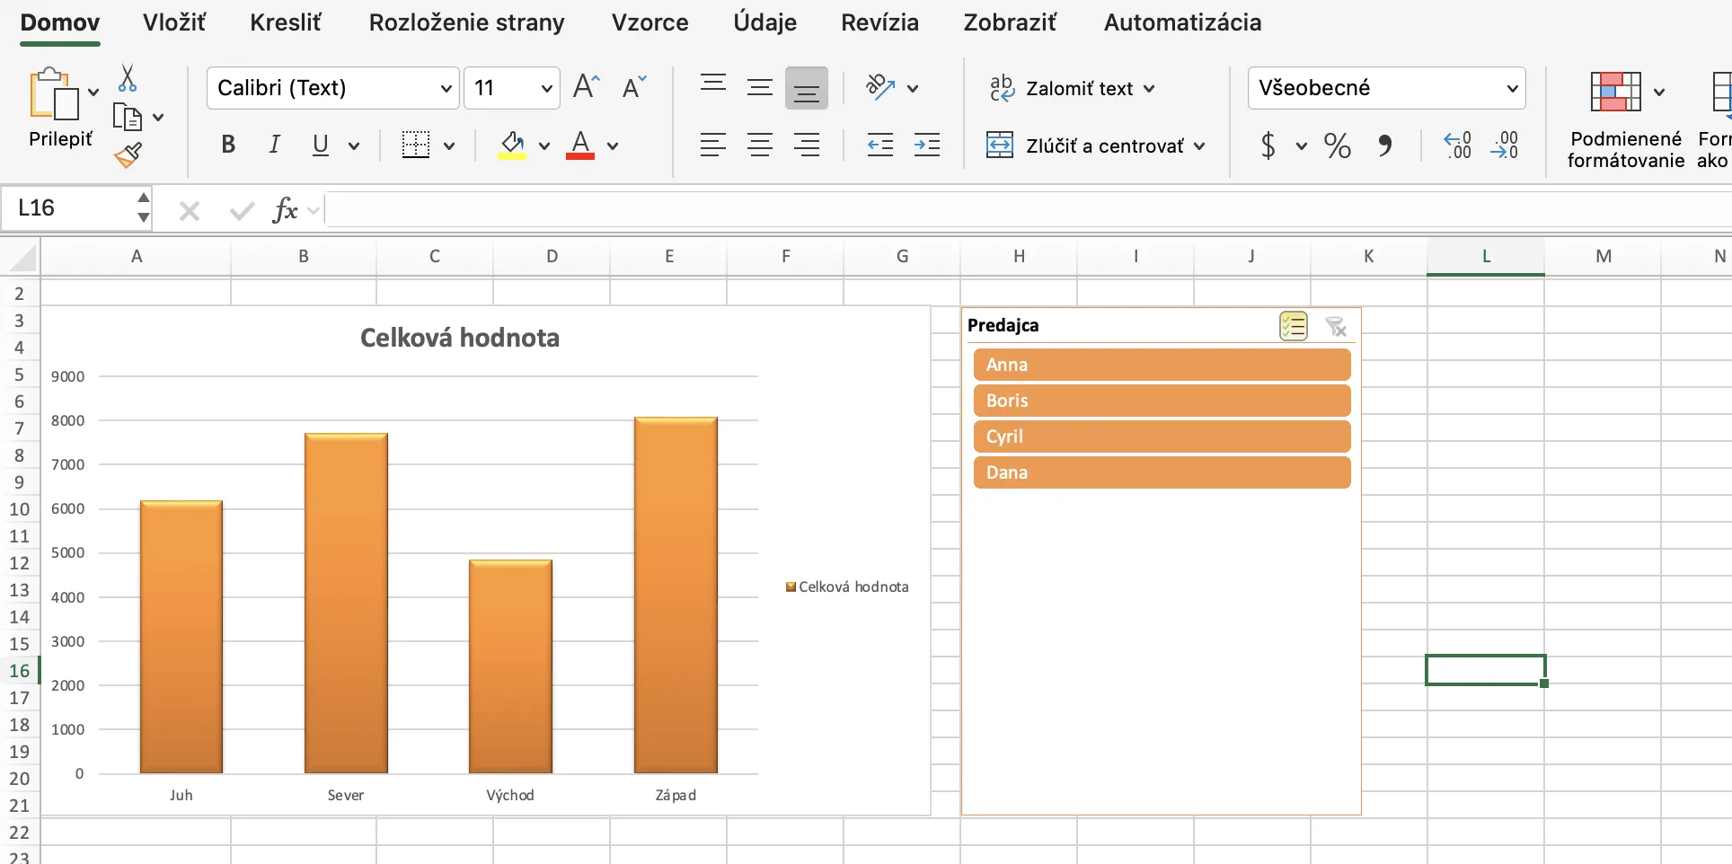Click the text orientation icon
The image size is (1732, 864).
pos(880,87)
